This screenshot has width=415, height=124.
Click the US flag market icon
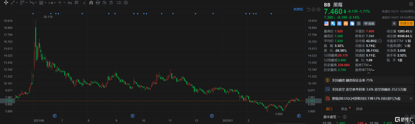coord(326,24)
